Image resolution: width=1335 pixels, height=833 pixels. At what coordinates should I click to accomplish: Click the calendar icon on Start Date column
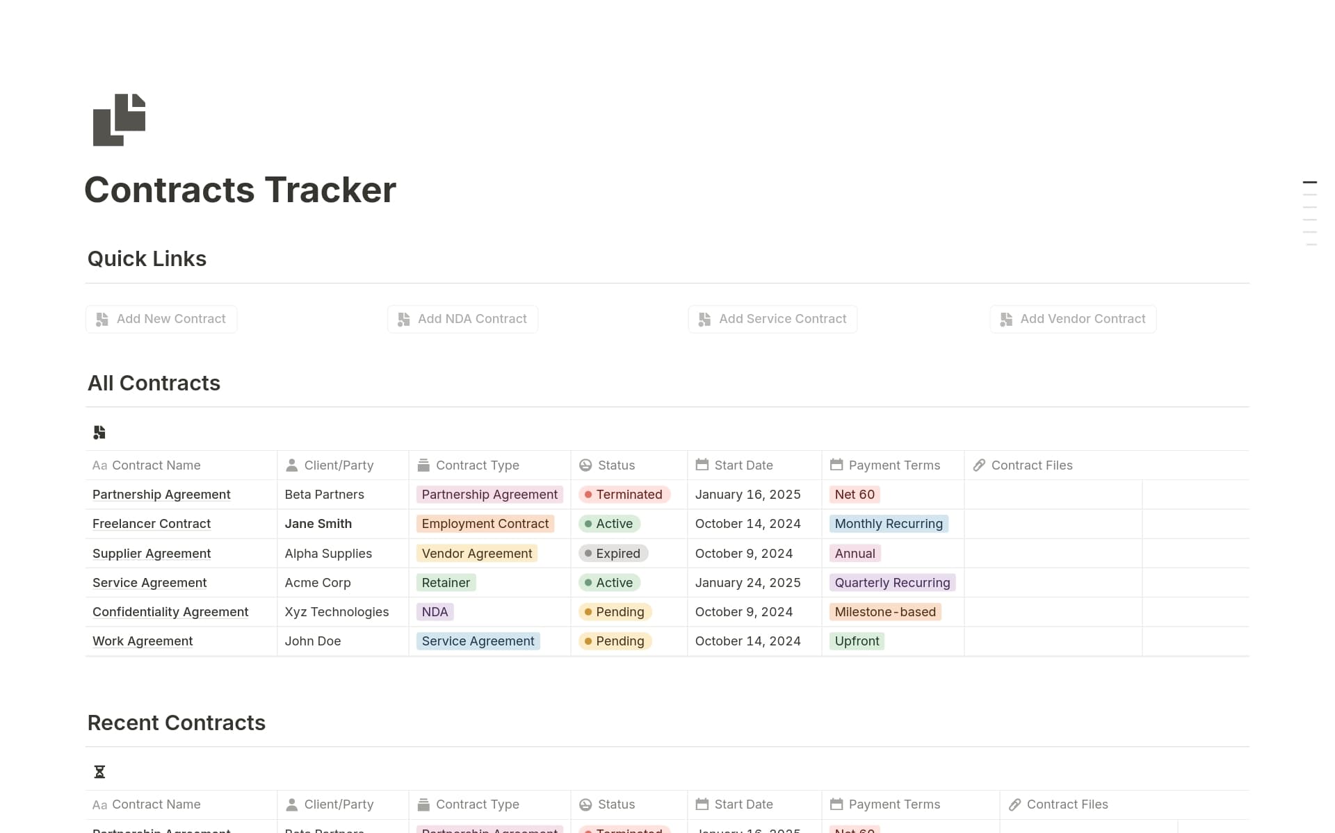[x=702, y=465]
